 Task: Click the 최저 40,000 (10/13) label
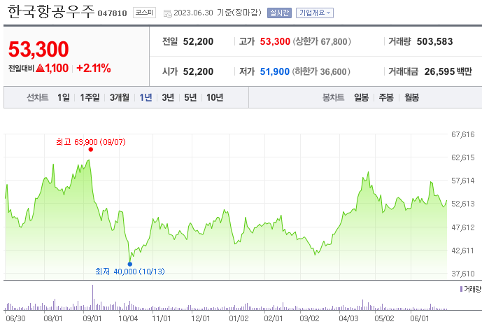(130, 272)
